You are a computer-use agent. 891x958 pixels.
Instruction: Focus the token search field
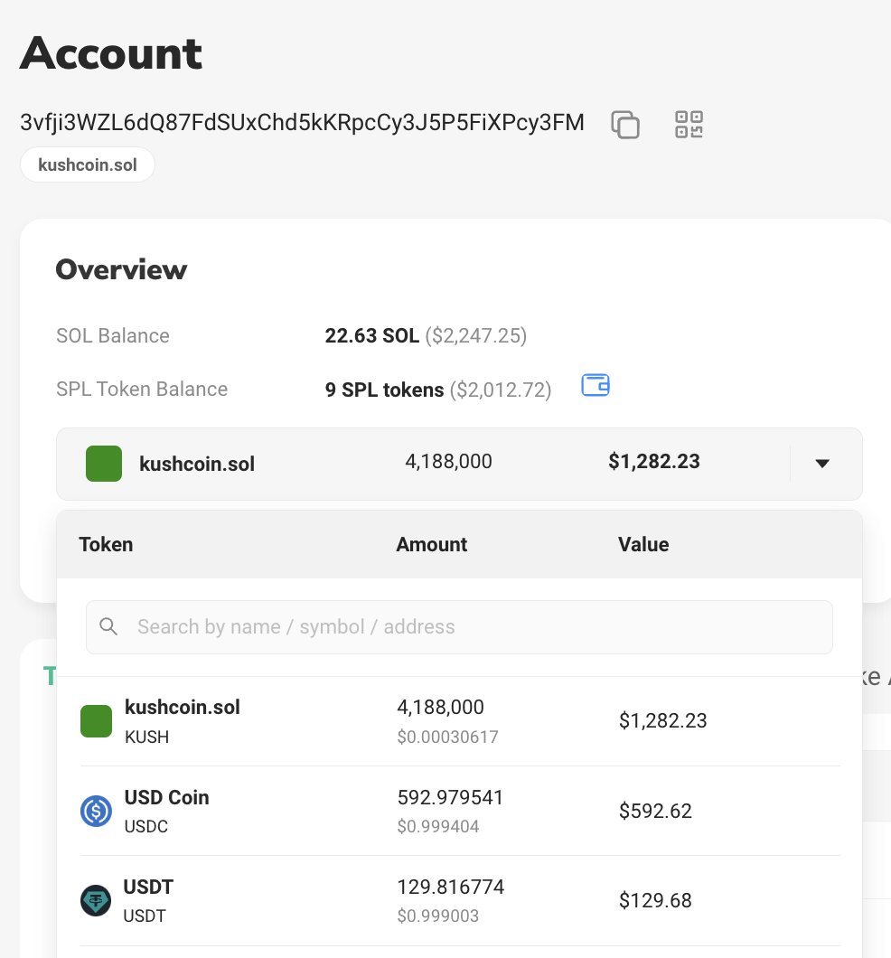click(x=459, y=627)
